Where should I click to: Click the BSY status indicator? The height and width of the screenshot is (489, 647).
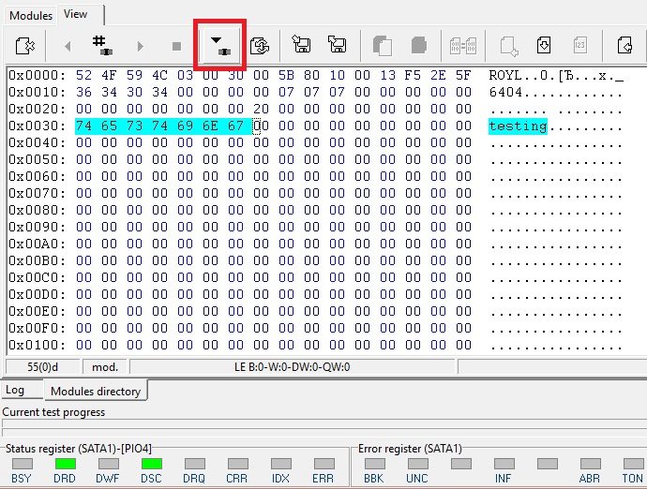click(x=23, y=464)
